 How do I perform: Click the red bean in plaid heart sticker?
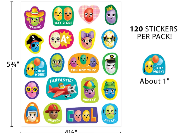89,14
